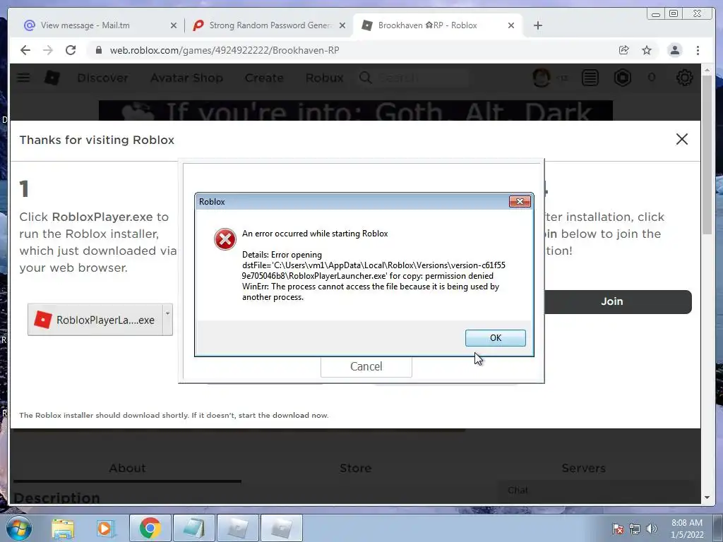Click the address bar URL
The height and width of the screenshot is (542, 723).
point(224,50)
